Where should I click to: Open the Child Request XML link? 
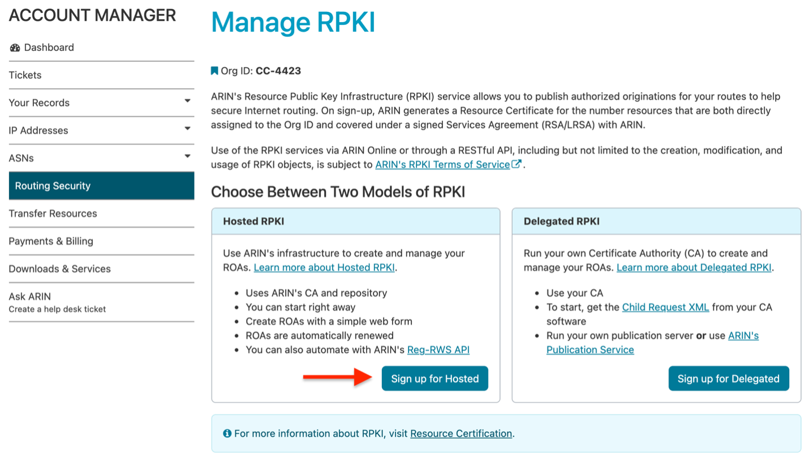tap(666, 307)
